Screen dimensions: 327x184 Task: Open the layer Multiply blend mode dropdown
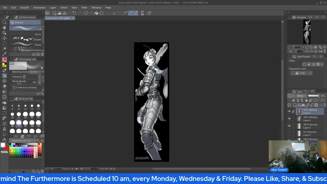301,96
